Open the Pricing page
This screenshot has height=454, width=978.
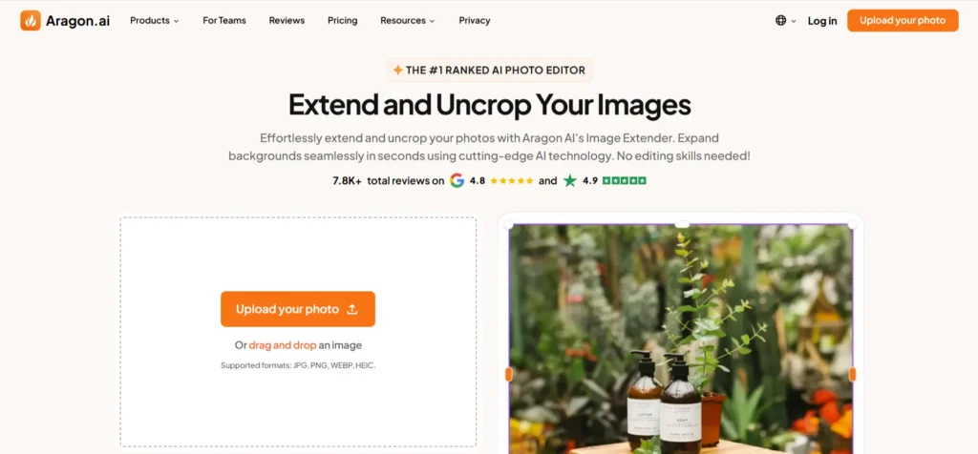[x=343, y=21]
